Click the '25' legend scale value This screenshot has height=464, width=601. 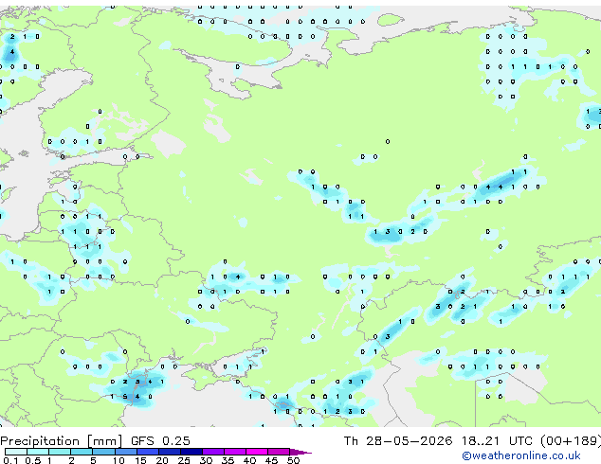pos(184,460)
